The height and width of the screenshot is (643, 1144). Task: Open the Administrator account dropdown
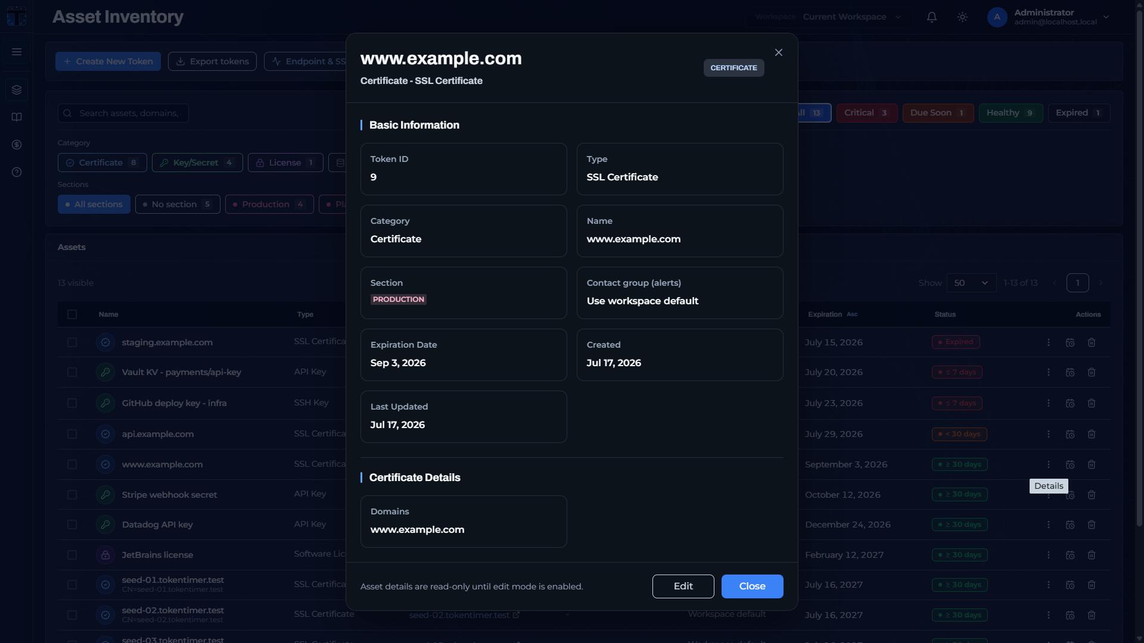click(x=1049, y=17)
